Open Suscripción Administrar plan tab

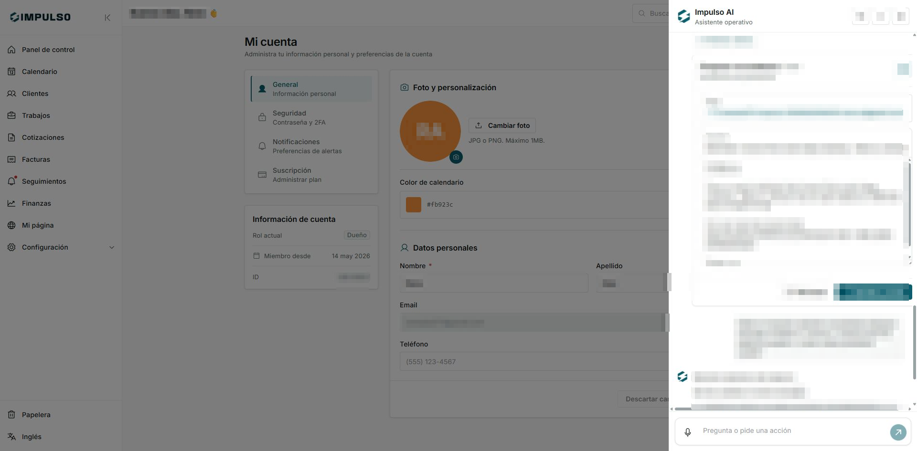311,175
